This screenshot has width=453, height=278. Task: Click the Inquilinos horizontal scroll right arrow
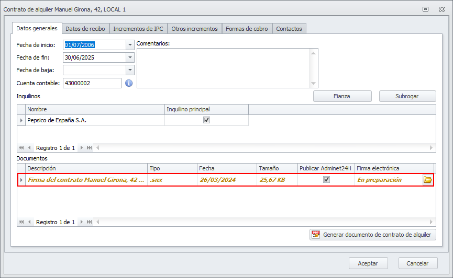(431, 148)
